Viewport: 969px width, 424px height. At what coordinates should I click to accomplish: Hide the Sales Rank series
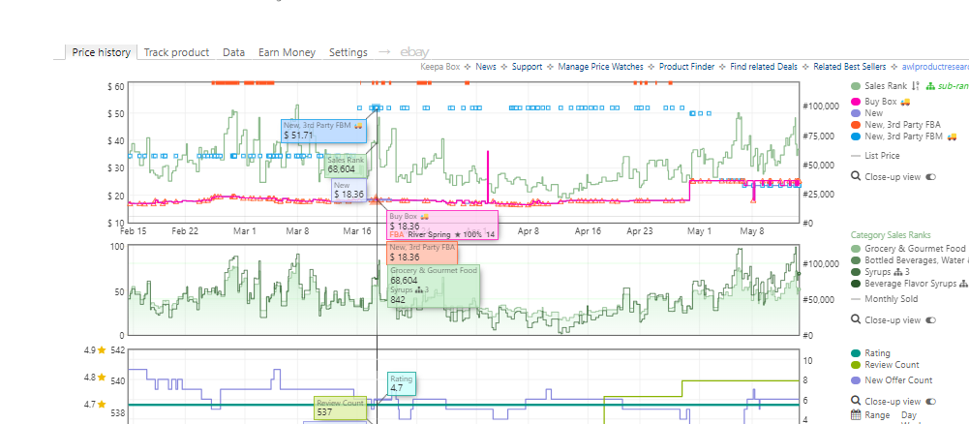tap(886, 86)
